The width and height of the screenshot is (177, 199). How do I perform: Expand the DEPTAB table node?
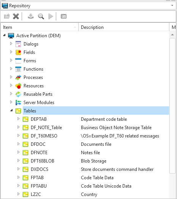[18, 119]
